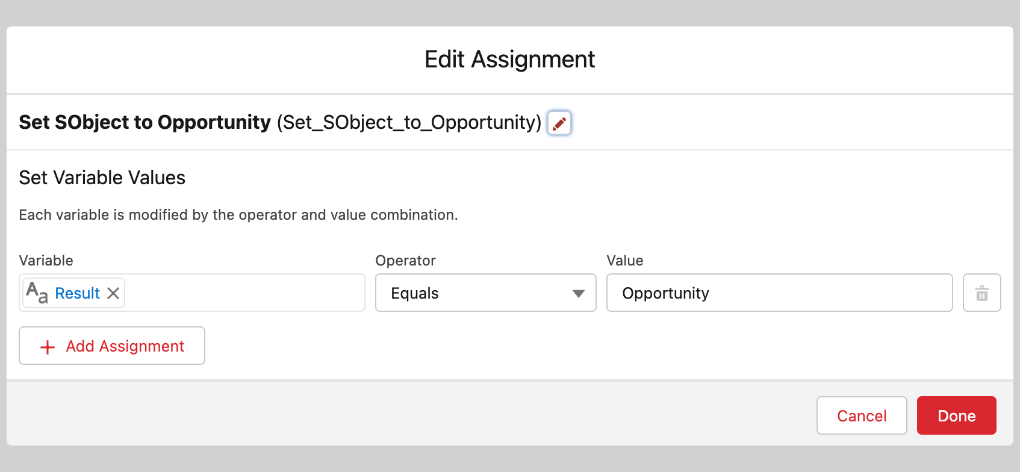Confirm changes with the Done button

coord(956,415)
